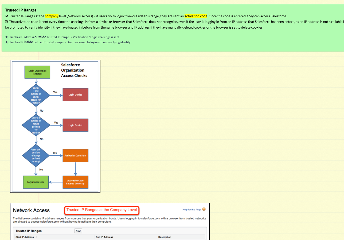Click the "Activation Code Sent" orange box
The image size is (344, 240).
point(75,155)
